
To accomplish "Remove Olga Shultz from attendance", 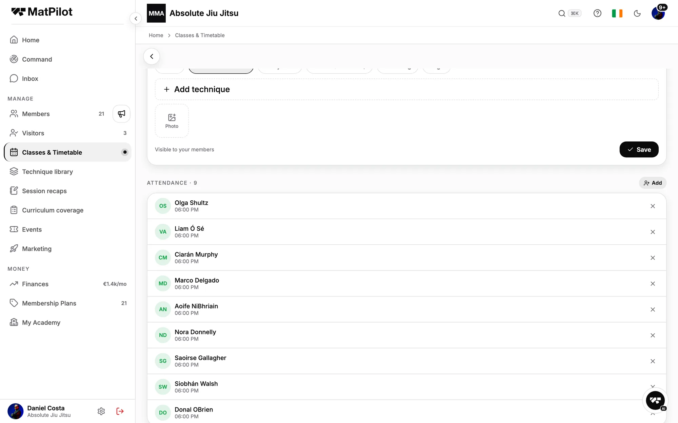I will click(653, 206).
